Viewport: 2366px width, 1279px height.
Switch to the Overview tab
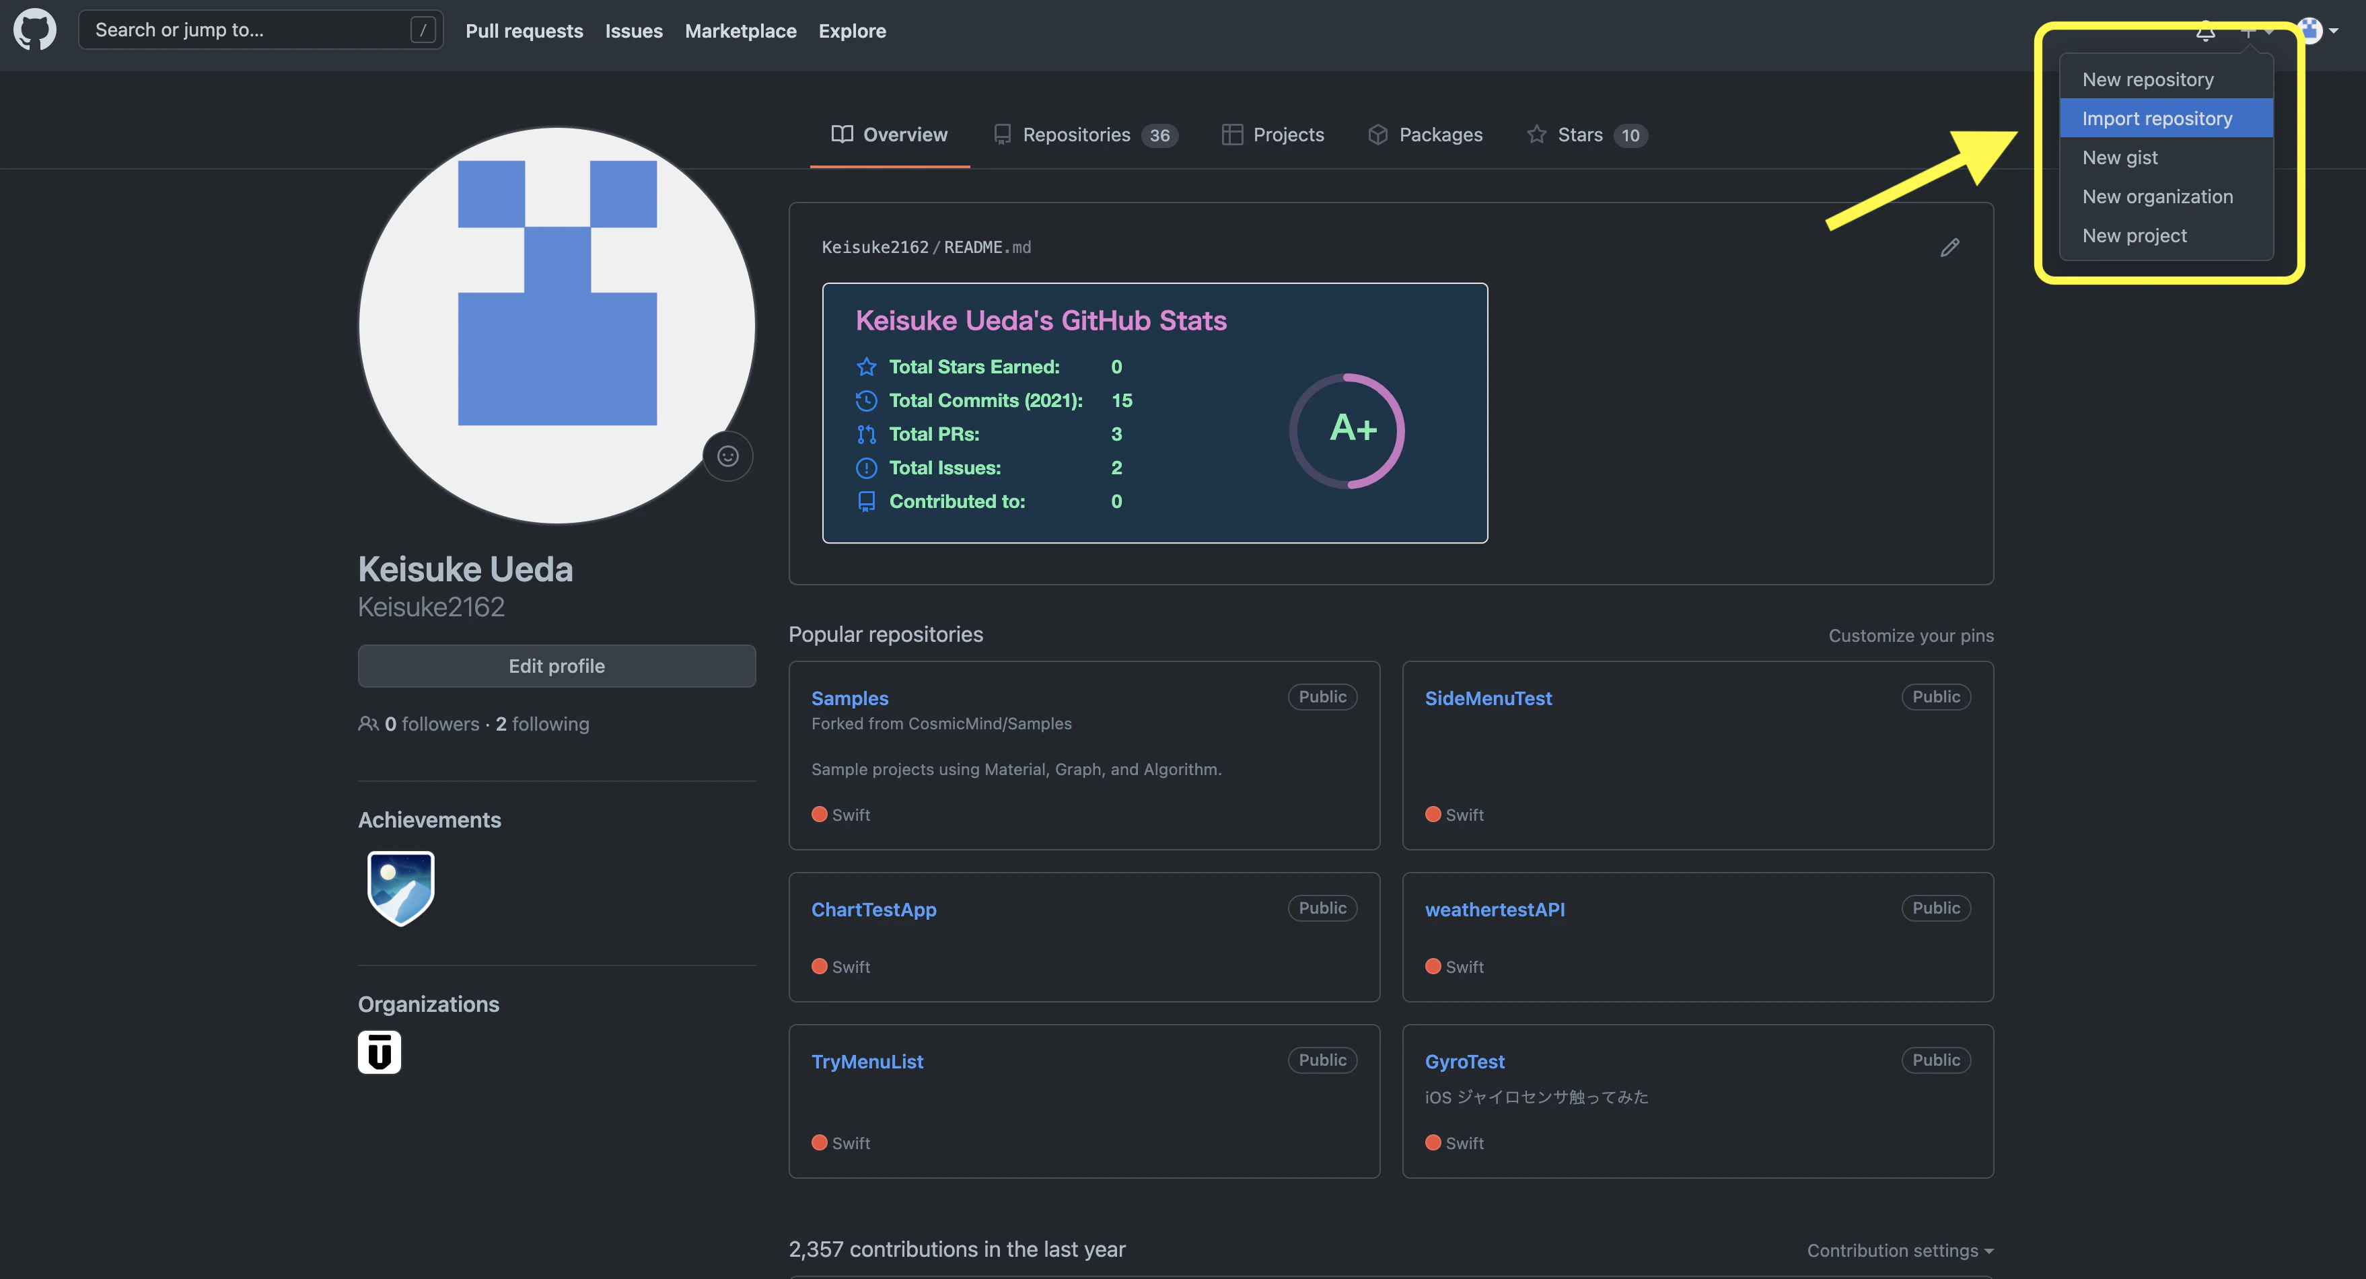[x=889, y=135]
